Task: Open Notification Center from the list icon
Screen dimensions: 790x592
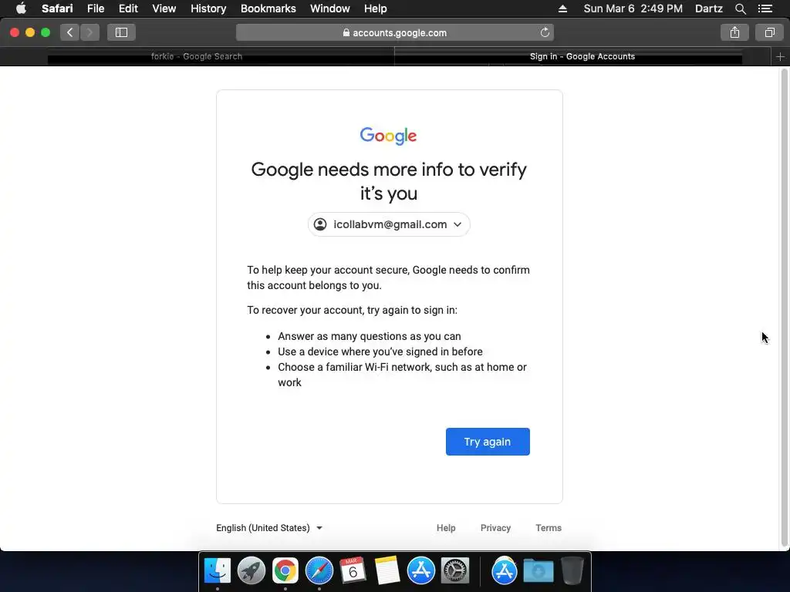Action: [765, 8]
